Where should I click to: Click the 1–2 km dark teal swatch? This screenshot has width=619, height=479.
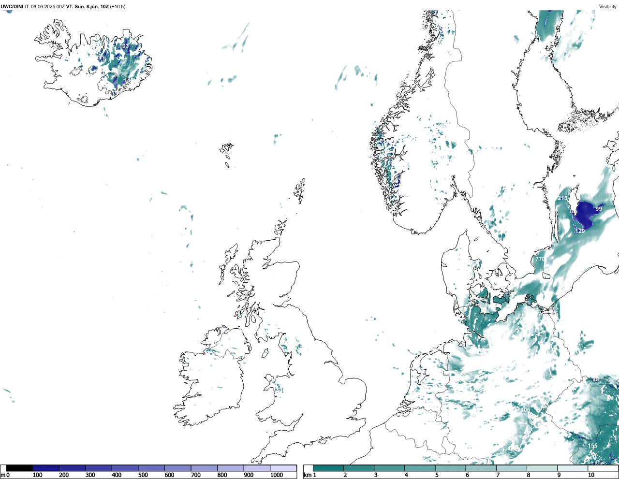click(328, 468)
